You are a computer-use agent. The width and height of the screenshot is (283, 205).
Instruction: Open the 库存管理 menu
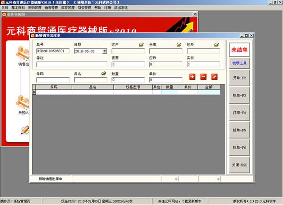click(x=68, y=8)
